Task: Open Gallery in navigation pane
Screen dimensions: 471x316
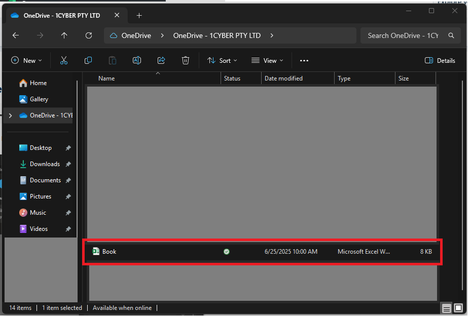Action: 33,99
